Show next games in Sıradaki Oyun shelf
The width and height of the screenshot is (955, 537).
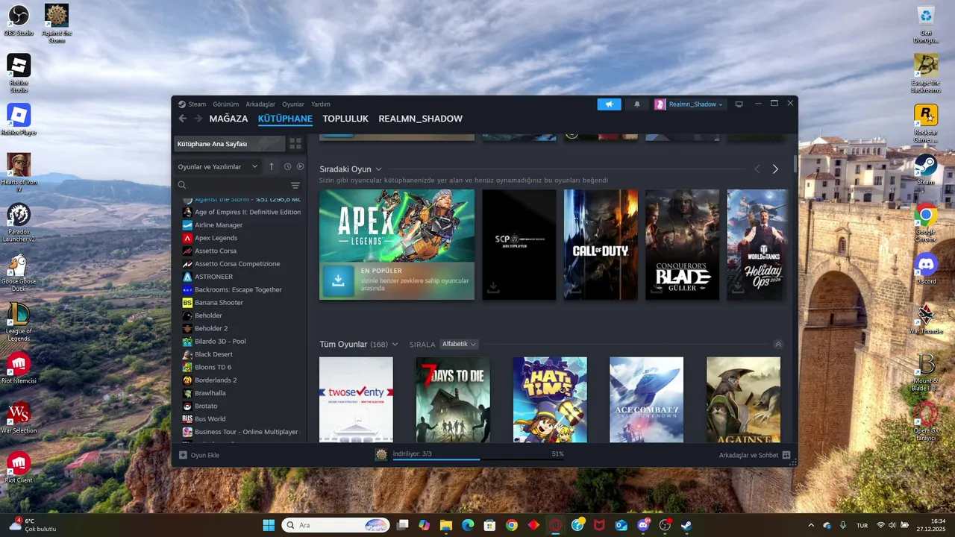(775, 169)
